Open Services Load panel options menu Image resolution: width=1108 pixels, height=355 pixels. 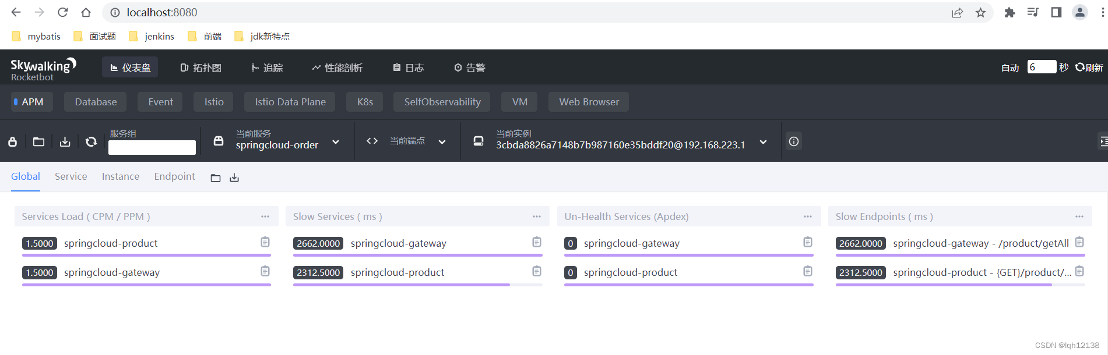pos(265,216)
